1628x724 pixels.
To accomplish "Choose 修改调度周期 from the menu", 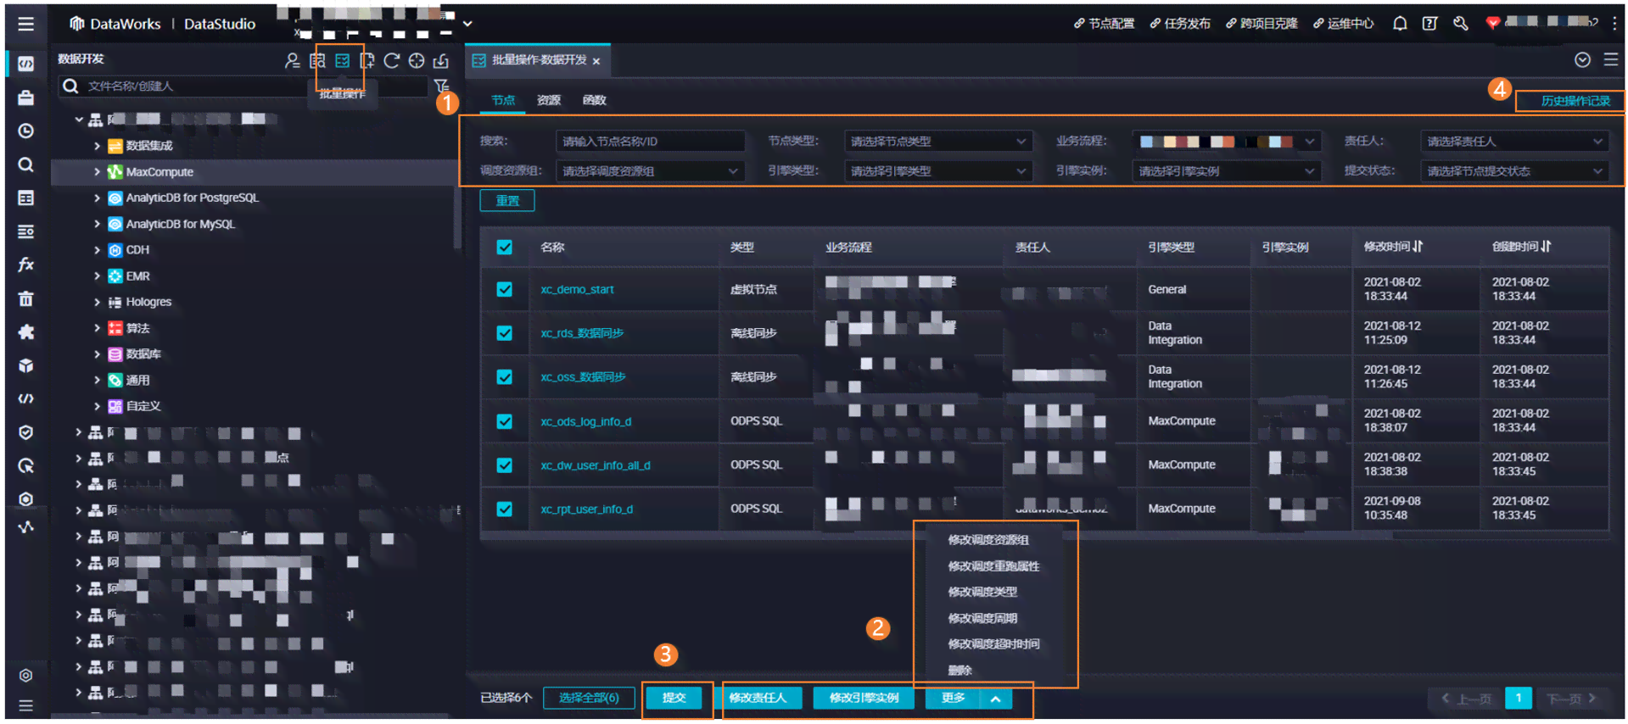I will 982,618.
